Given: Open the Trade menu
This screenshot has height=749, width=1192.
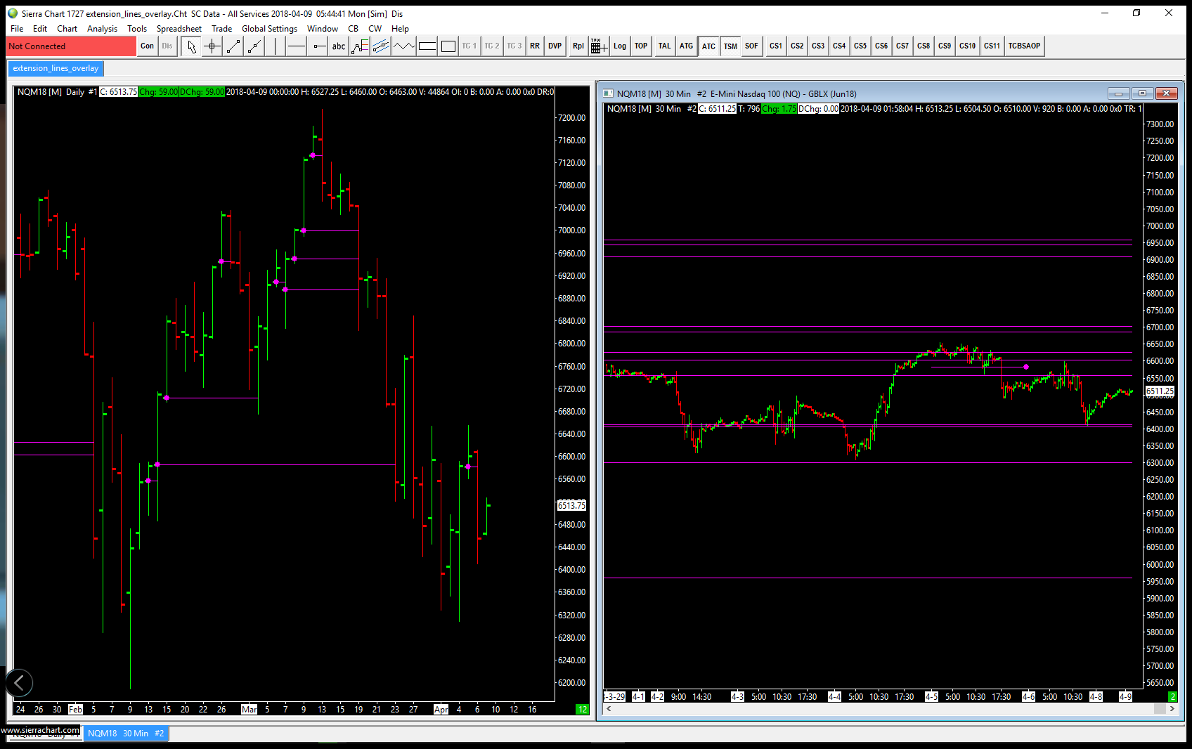Looking at the screenshot, I should [221, 29].
